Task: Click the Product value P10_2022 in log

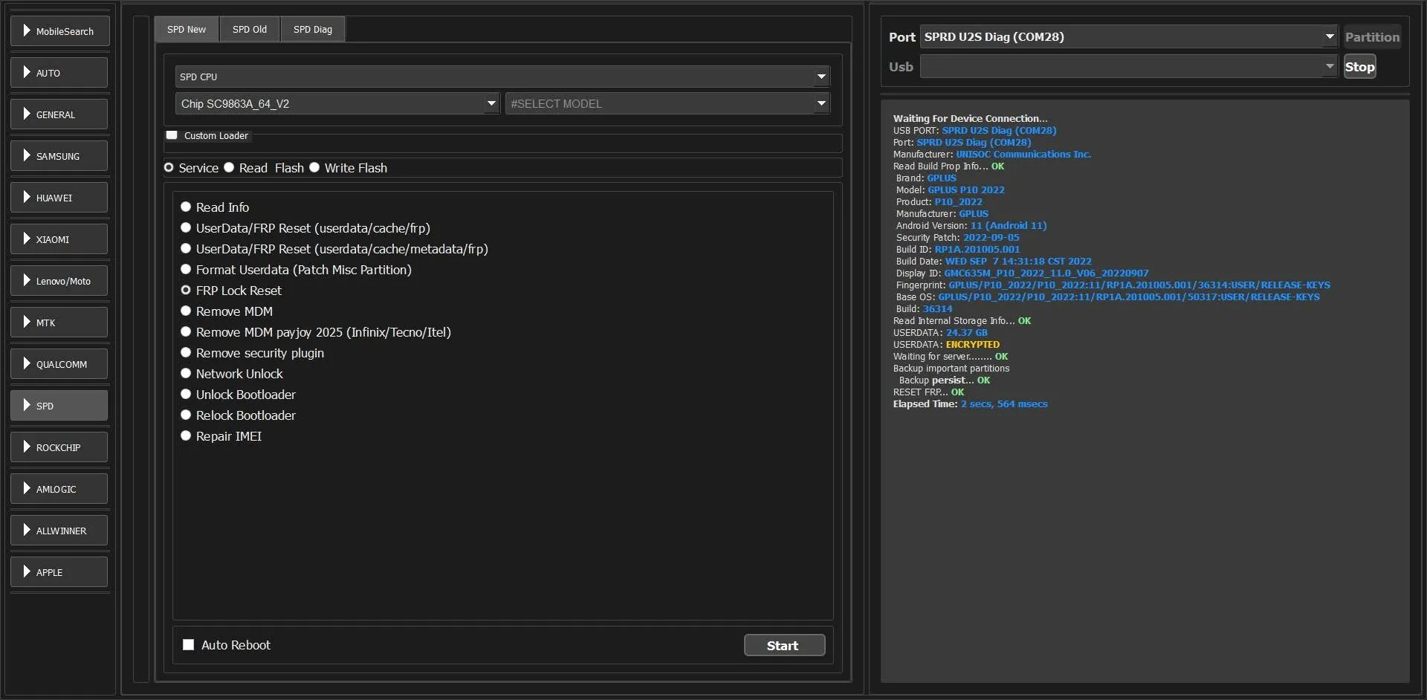Action: coord(958,202)
